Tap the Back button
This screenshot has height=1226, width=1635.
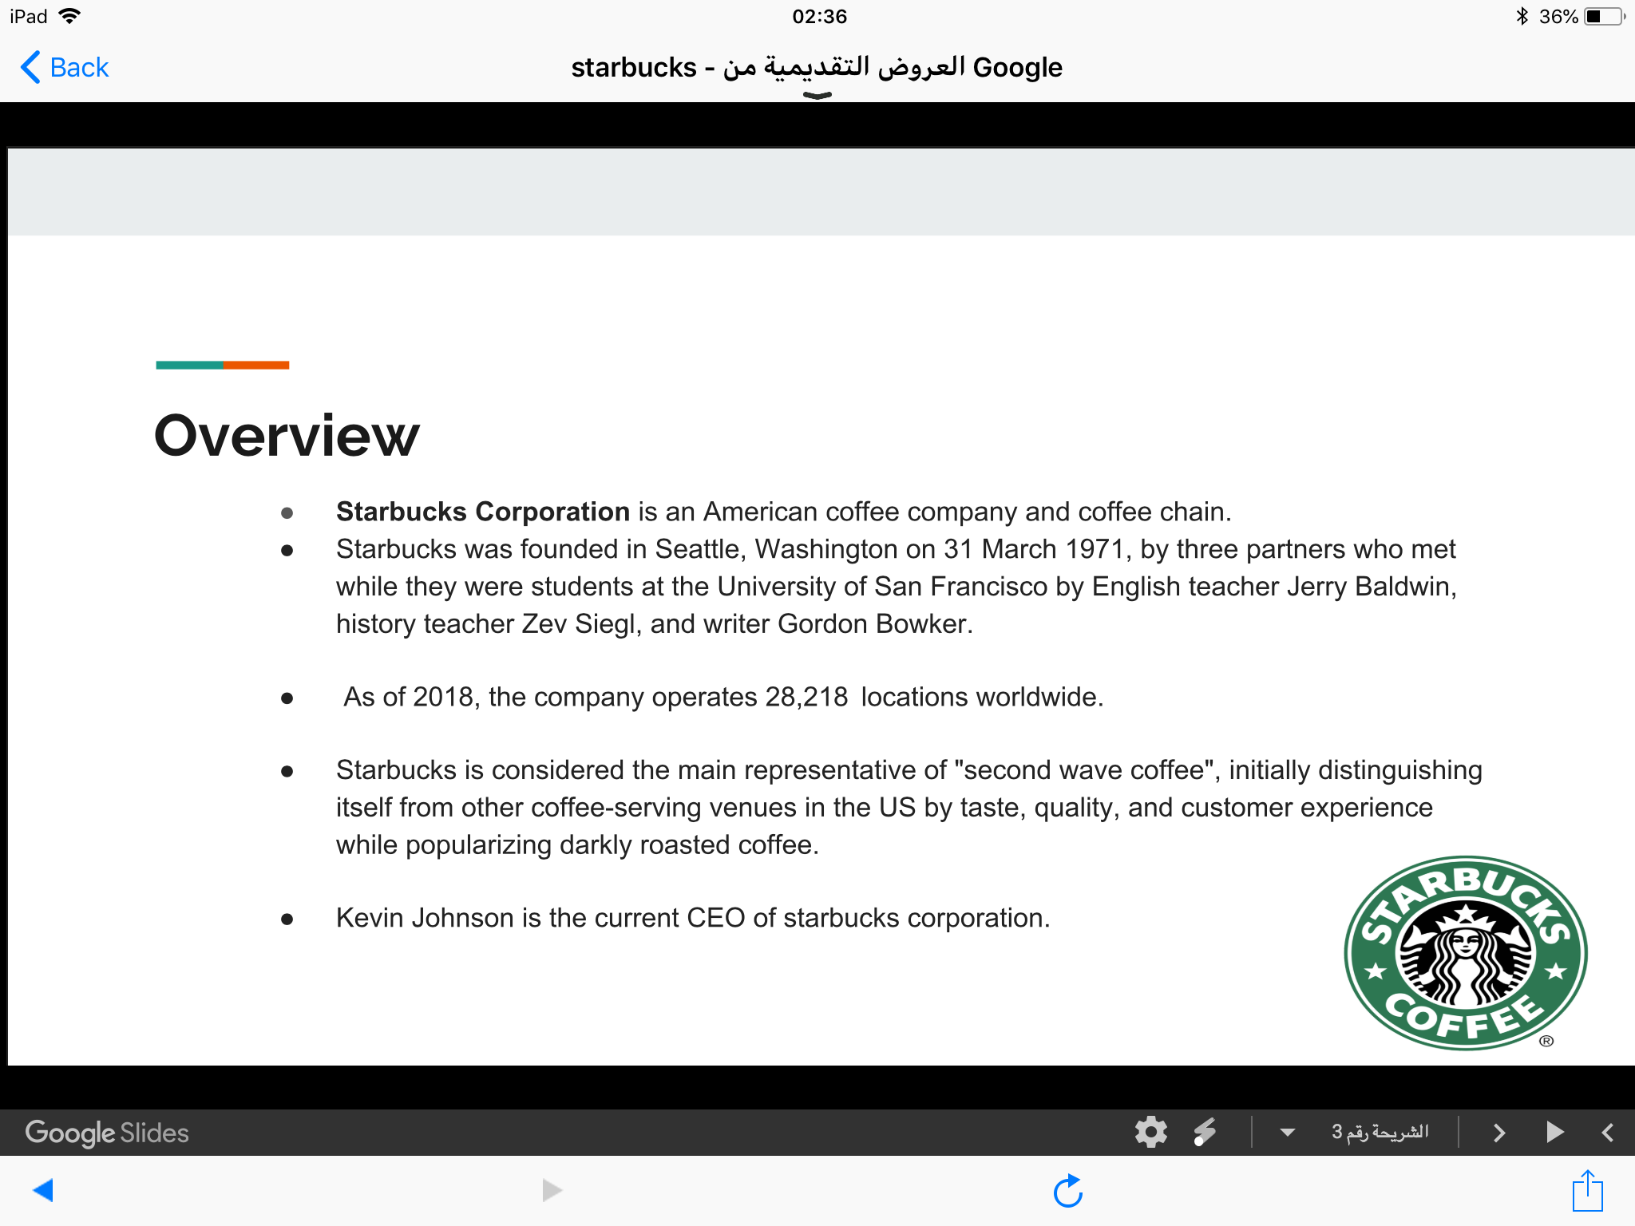click(64, 67)
